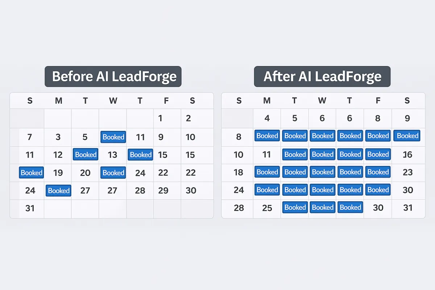
Task: Select date 4 in the After calendar
Action: 267,118
